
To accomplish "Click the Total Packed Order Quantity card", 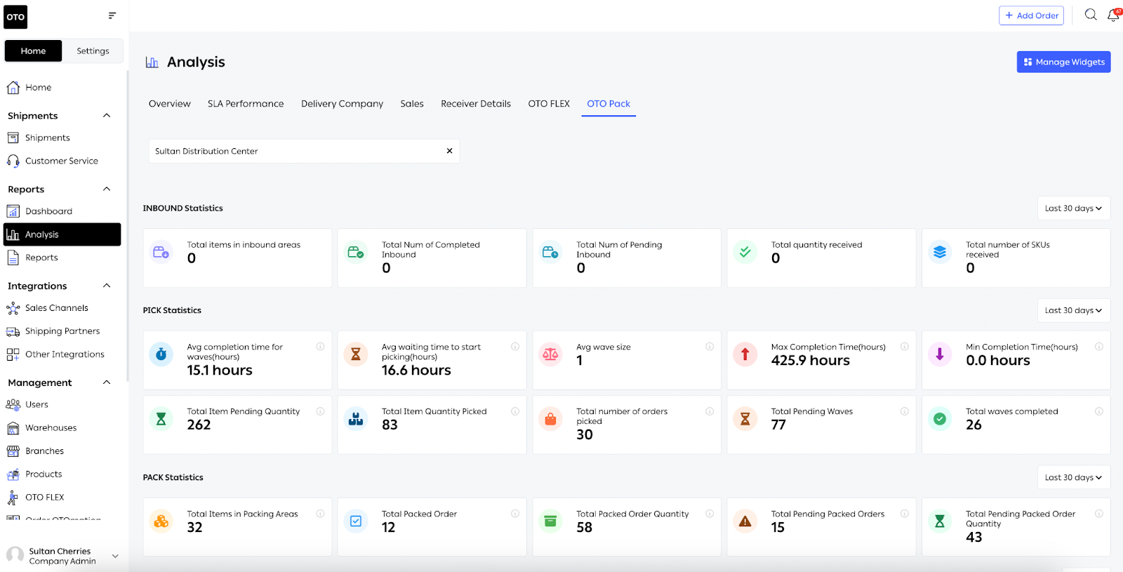I will [x=627, y=527].
